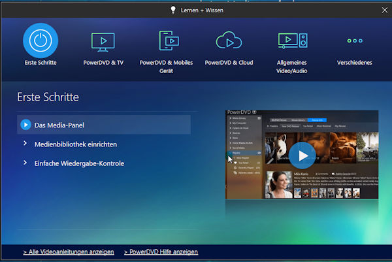This screenshot has height=262, width=392.
Task: Select the Einfache Wiedergabe-Kontrolle entry
Action: point(79,163)
